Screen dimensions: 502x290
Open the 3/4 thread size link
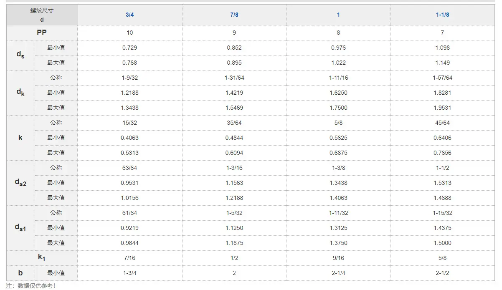click(130, 15)
